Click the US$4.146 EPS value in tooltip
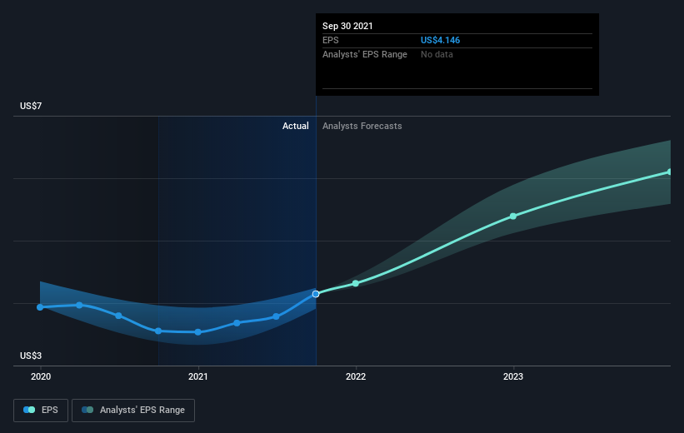 (440, 40)
